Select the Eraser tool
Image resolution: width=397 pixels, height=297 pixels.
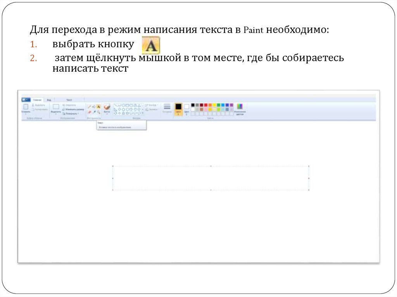pos(90,112)
